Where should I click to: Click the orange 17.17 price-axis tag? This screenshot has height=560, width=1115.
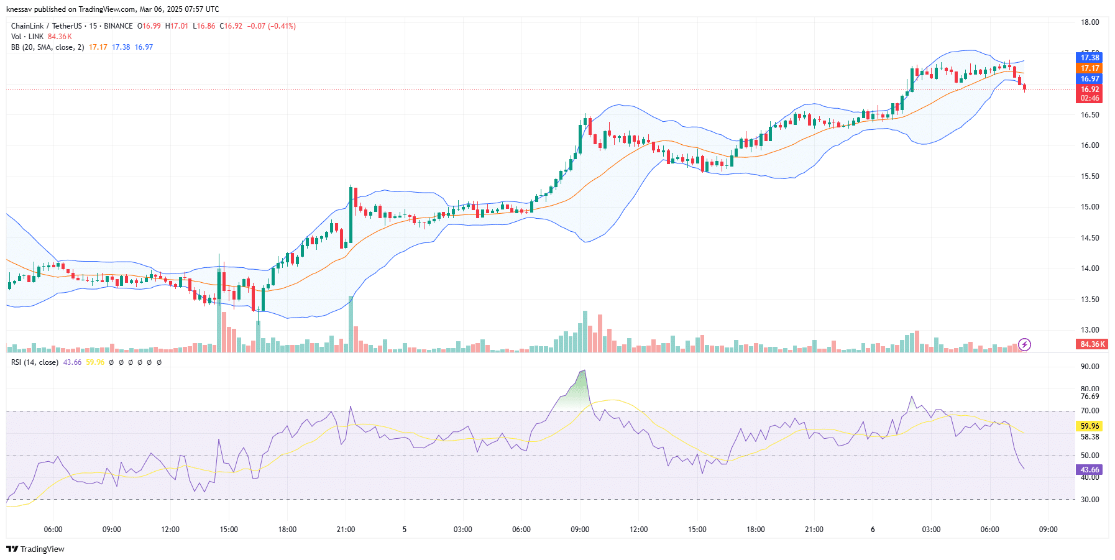click(x=1090, y=68)
